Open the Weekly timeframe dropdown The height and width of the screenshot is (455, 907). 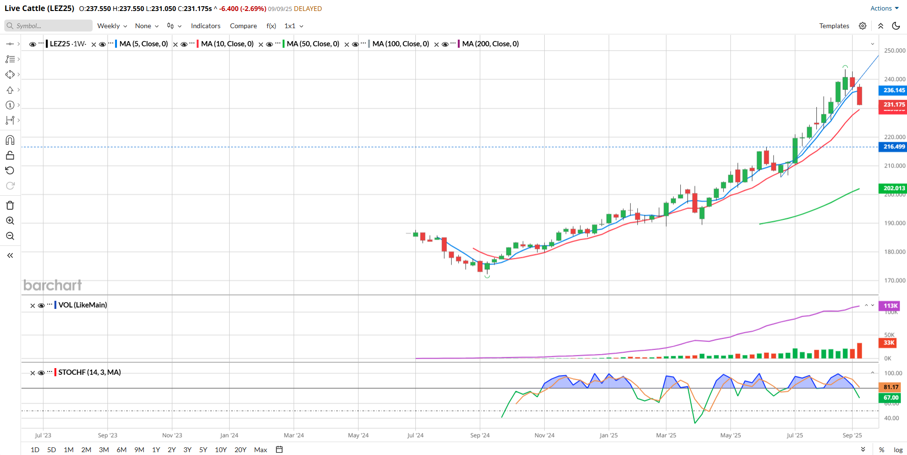112,26
